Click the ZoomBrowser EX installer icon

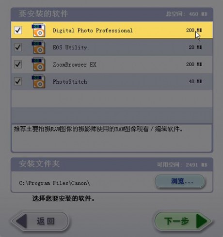click(38, 64)
